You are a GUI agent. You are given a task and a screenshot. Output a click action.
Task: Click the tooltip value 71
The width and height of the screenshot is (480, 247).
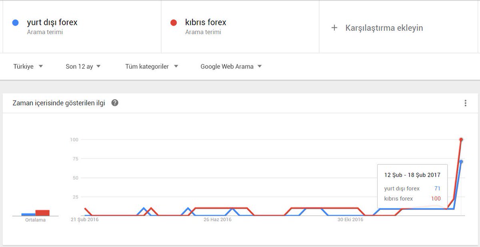click(437, 188)
